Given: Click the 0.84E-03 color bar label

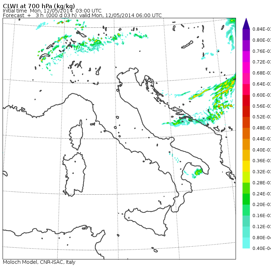Looking at the screenshot, I should [262, 29].
